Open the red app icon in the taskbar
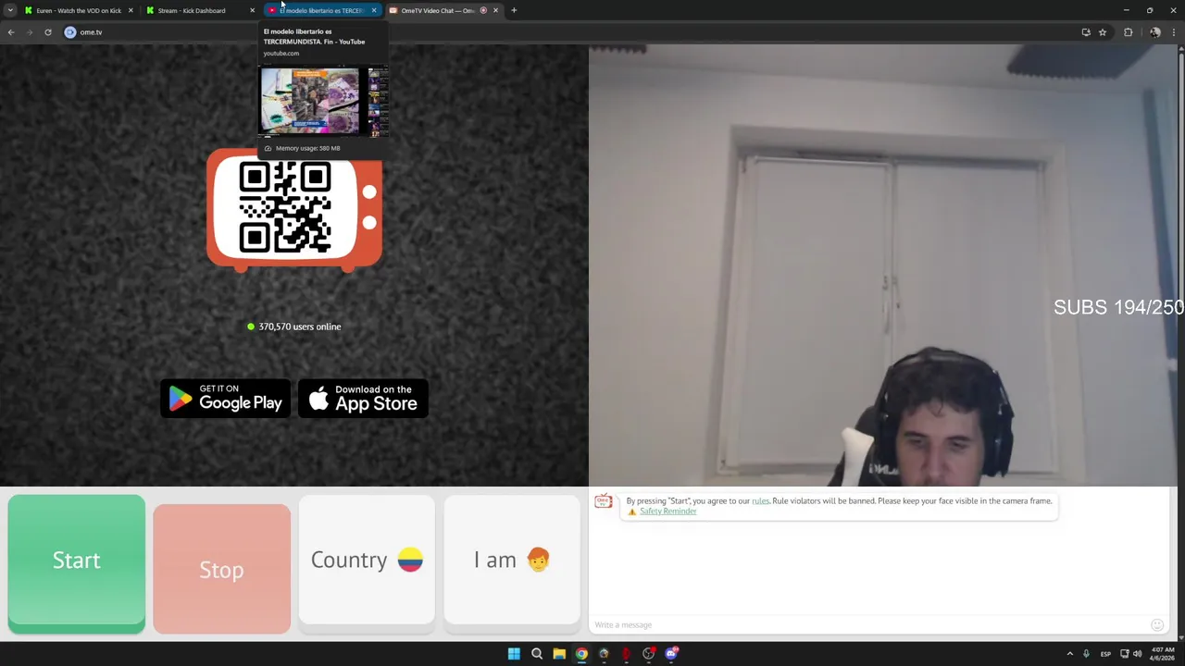This screenshot has width=1185, height=666. tap(626, 654)
